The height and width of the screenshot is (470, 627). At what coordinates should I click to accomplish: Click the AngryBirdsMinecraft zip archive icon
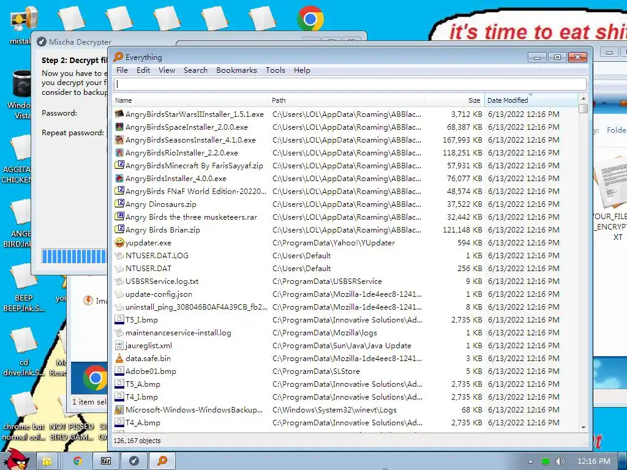tap(119, 165)
